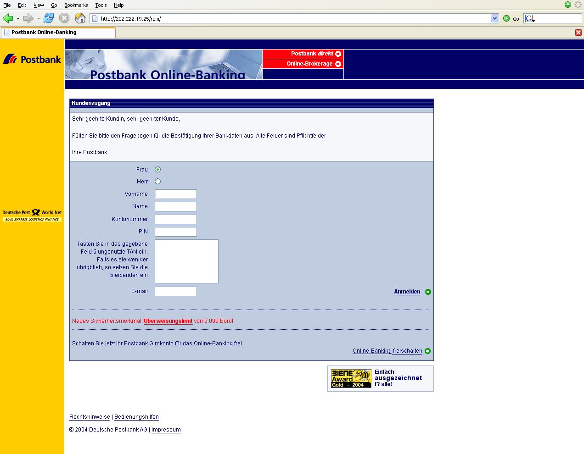This screenshot has height=454, width=584.
Task: Click the arrow icon beside Postbank direkt
Action: click(x=338, y=54)
